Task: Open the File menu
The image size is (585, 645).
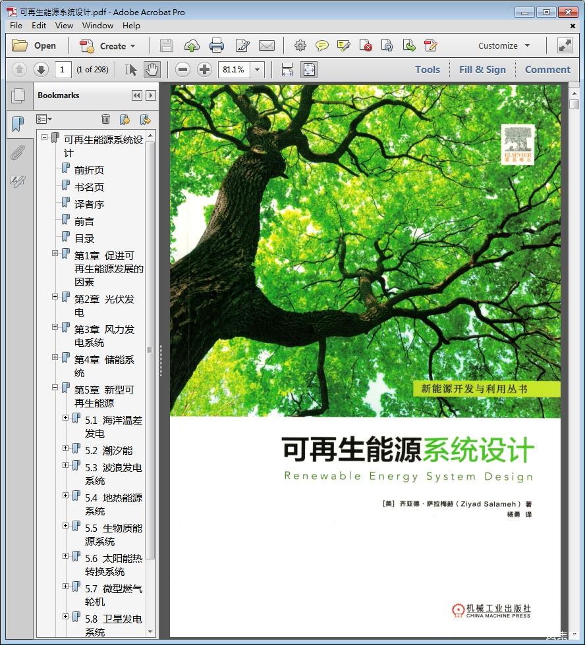Action: [x=16, y=26]
